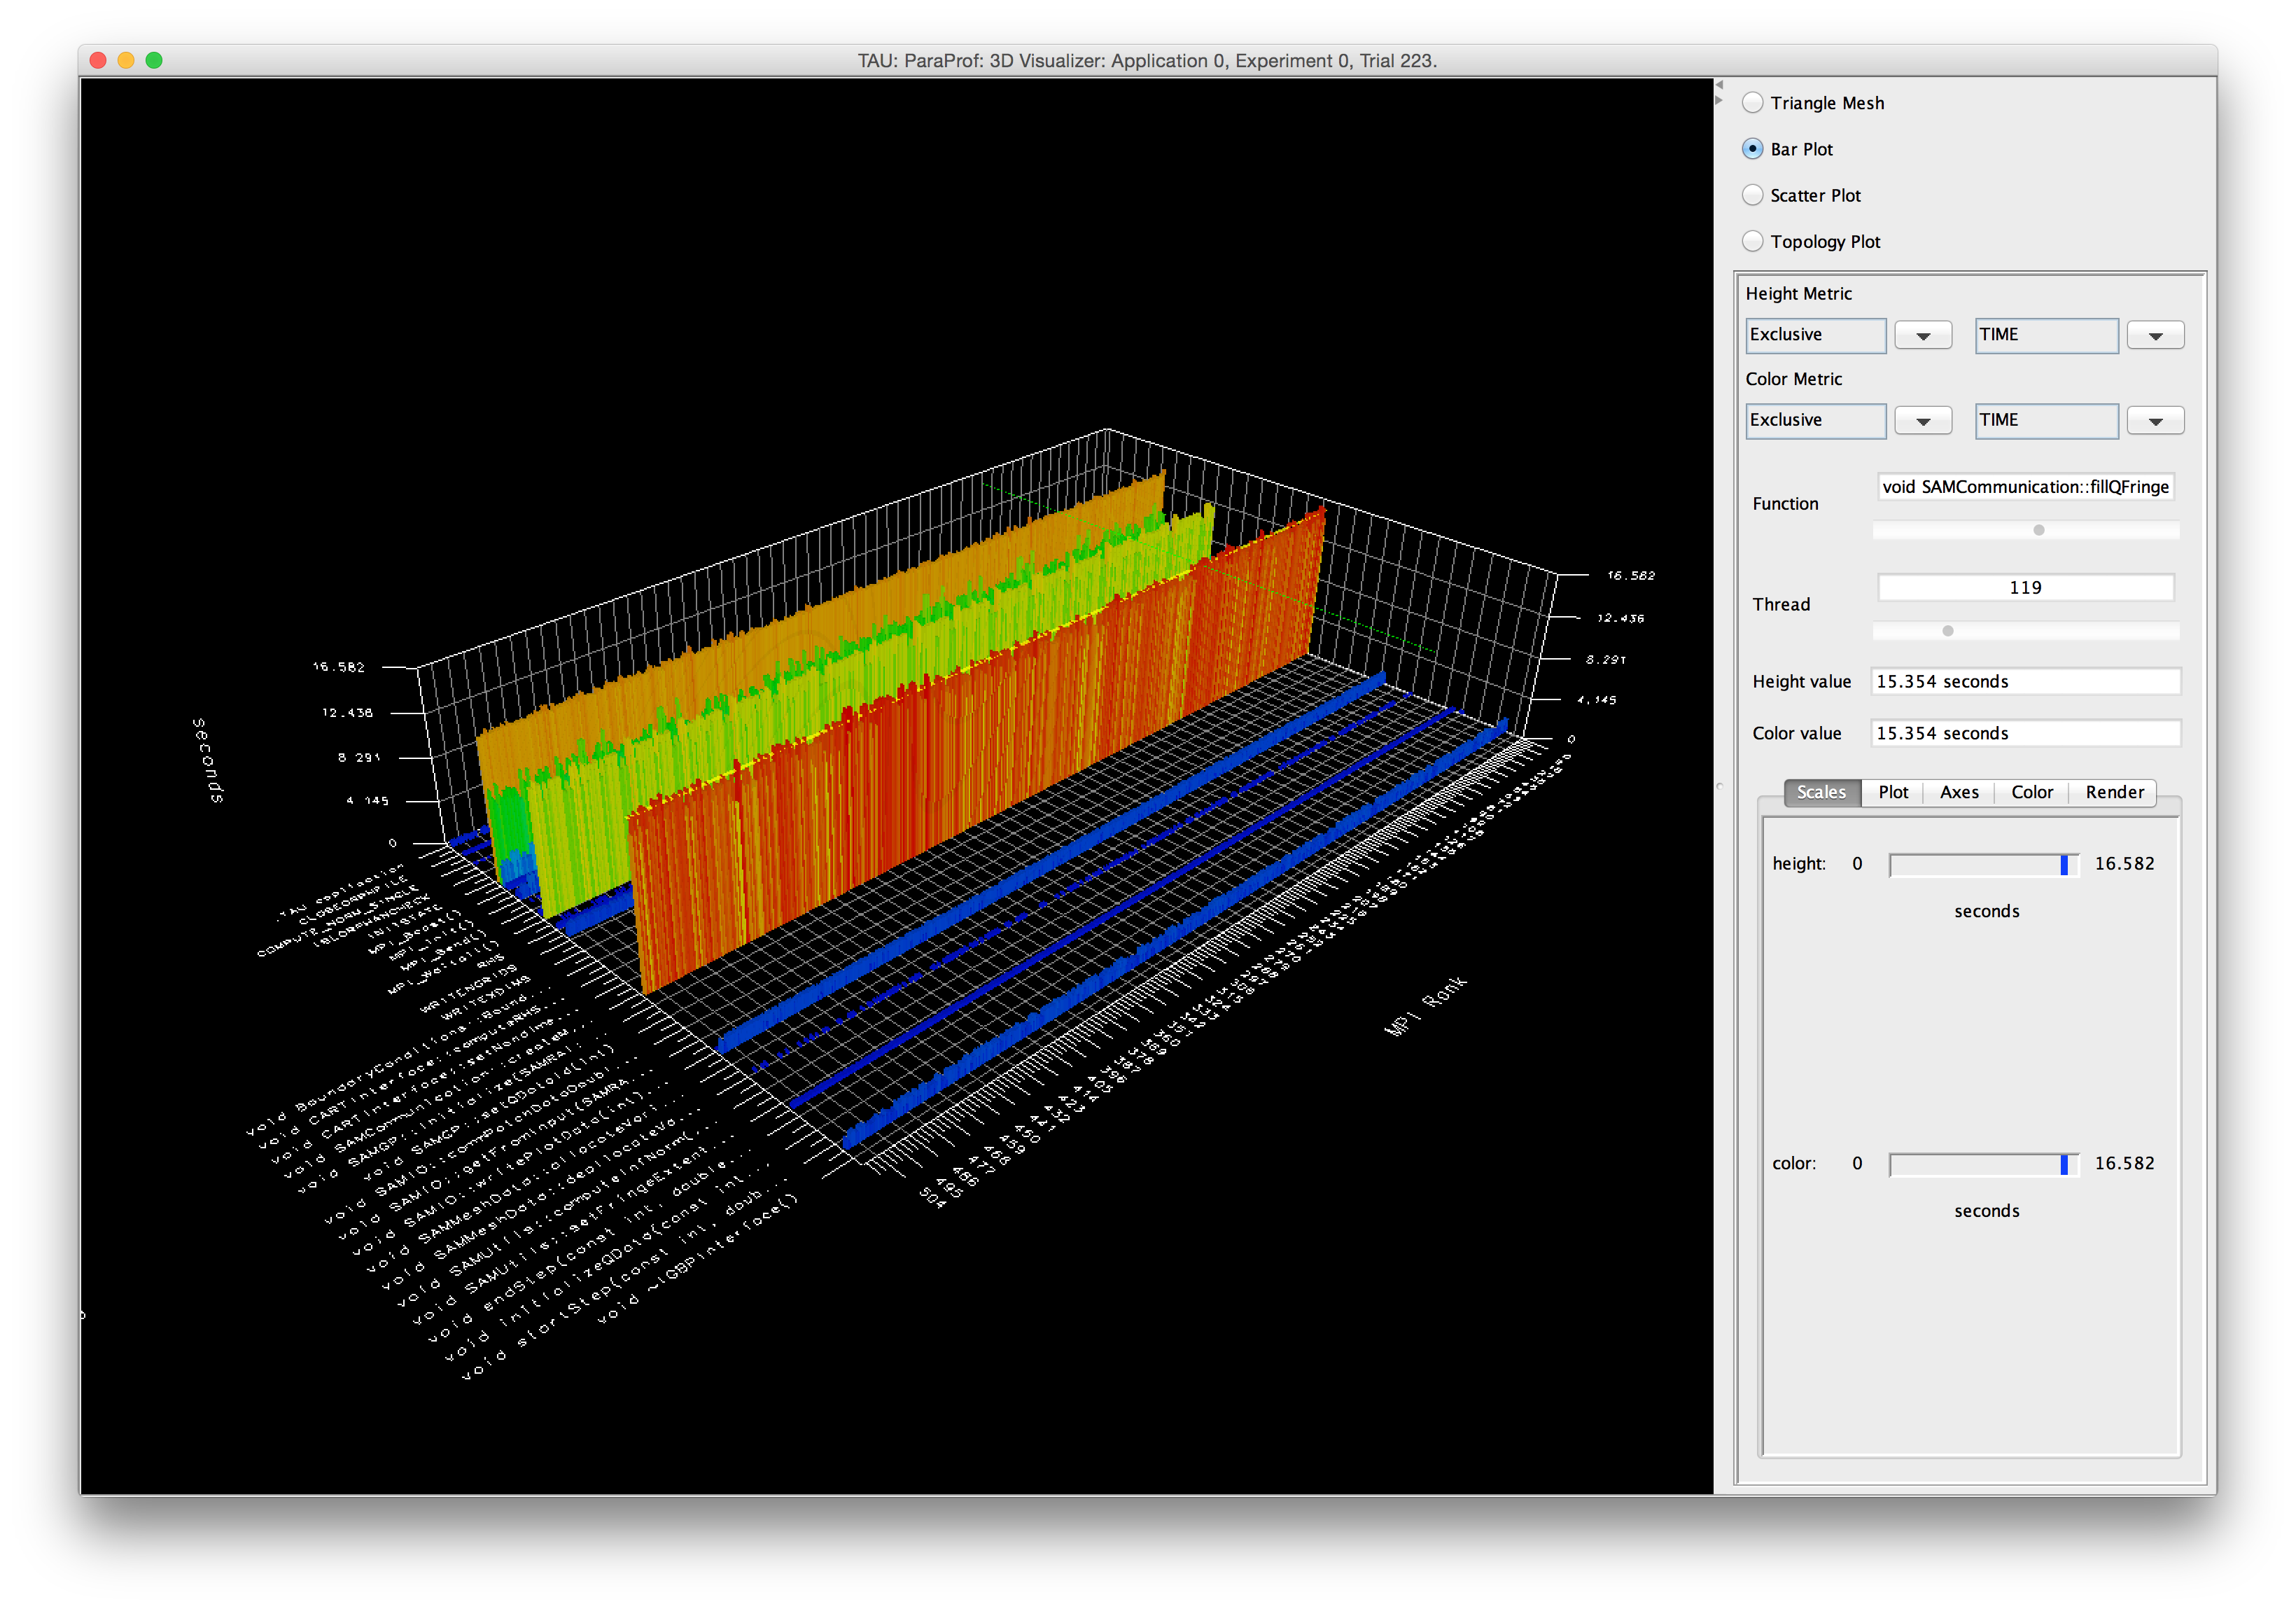Open Color Metric TIME dropdown arrow

point(2154,421)
